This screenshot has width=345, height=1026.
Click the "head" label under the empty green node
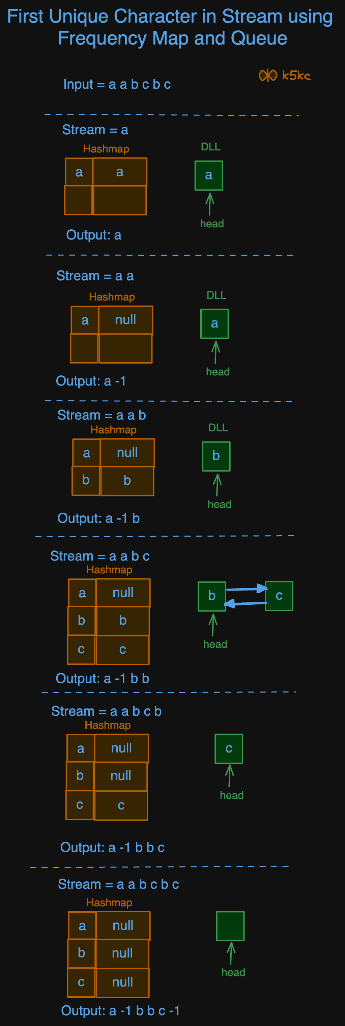233,972
